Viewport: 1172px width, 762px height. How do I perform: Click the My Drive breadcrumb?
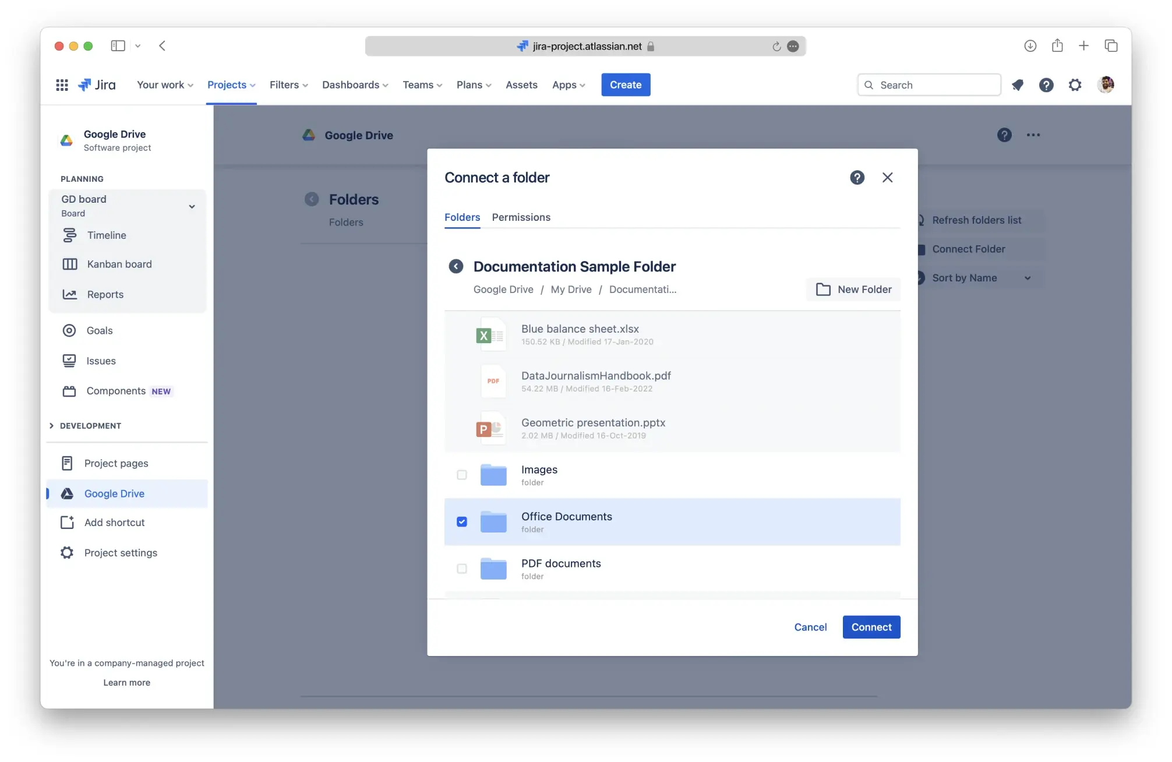pyautogui.click(x=571, y=290)
